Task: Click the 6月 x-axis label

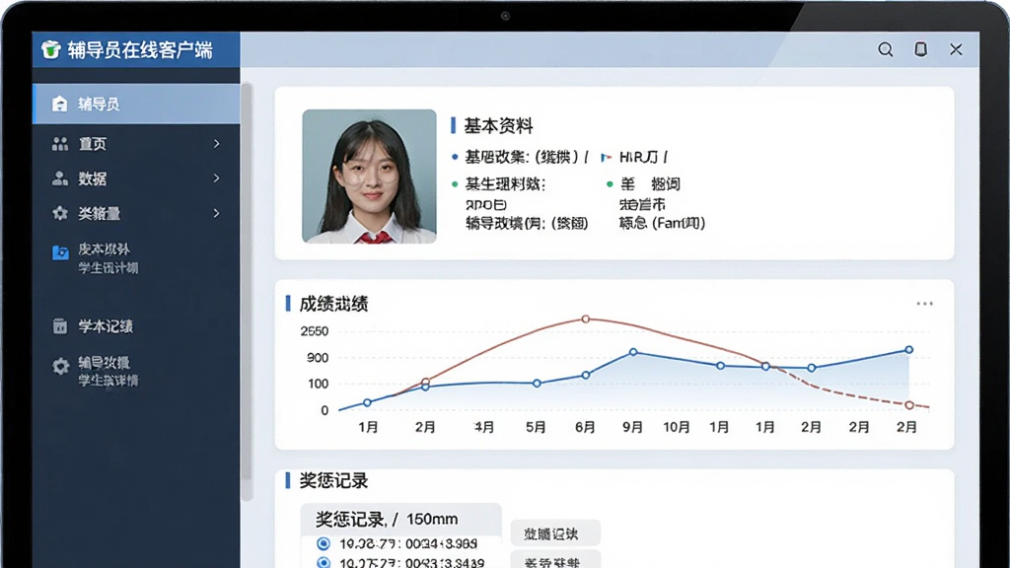Action: (x=585, y=427)
